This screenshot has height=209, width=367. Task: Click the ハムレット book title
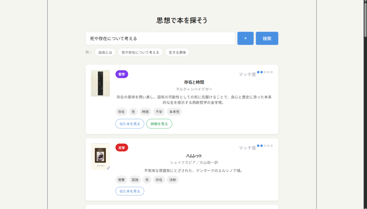194,156
